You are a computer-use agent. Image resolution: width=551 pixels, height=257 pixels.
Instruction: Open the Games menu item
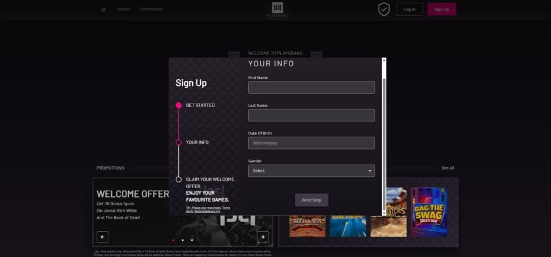123,9
